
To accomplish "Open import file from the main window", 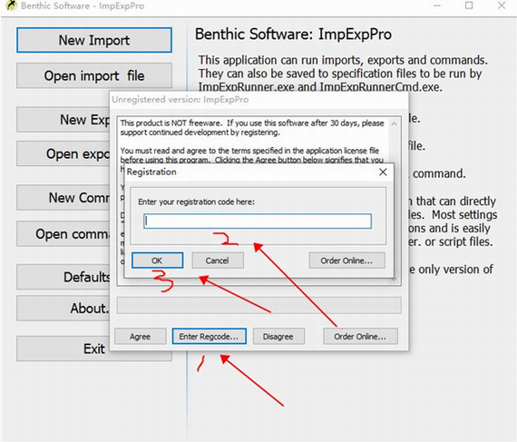I will tap(94, 75).
